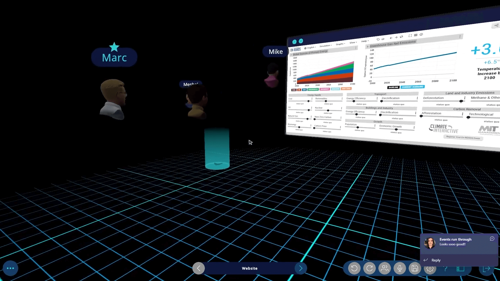Screen dimensions: 500x281
Task: Switch to the BASELINE scenario tab
Action: click(393, 87)
